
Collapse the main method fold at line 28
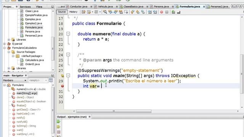click(68, 75)
